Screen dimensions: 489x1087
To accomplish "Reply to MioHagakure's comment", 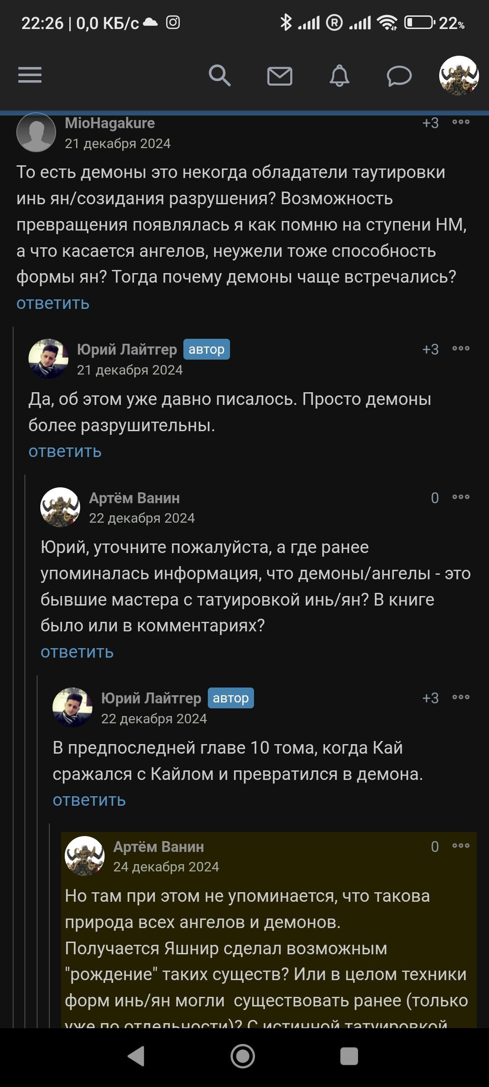I will [x=53, y=303].
